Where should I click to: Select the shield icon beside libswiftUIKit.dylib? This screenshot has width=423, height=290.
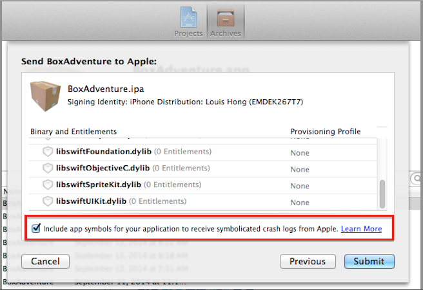click(48, 201)
